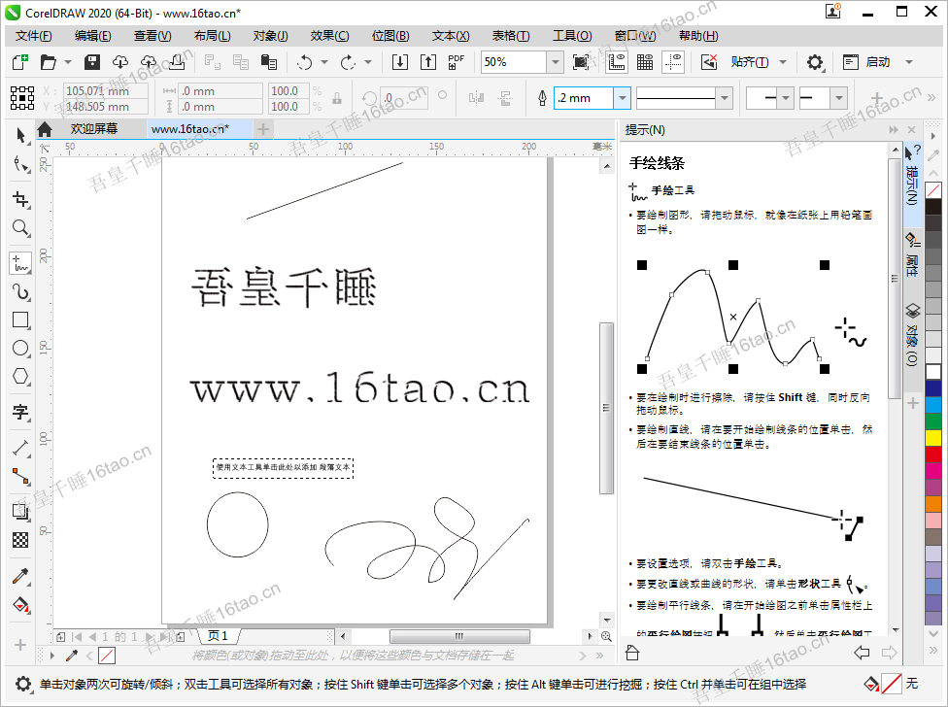948x707 pixels.
Task: Select the Ellipse tool
Action: coord(20,348)
